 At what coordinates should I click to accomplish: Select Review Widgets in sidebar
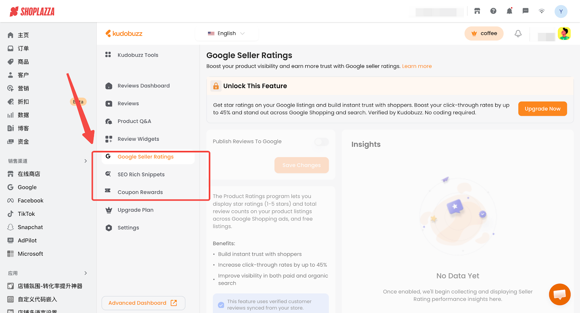click(x=138, y=139)
